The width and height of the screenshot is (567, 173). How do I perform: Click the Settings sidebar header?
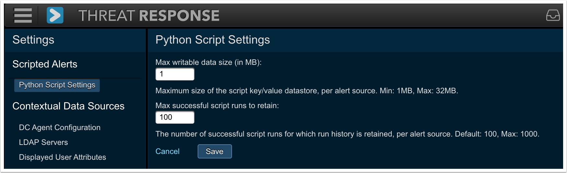click(x=33, y=40)
